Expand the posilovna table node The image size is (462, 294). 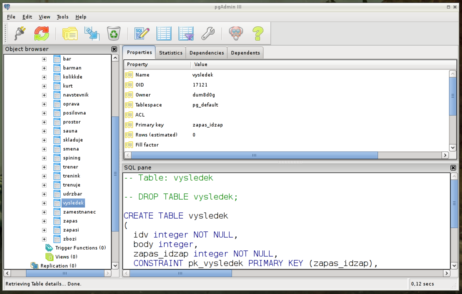(44, 113)
